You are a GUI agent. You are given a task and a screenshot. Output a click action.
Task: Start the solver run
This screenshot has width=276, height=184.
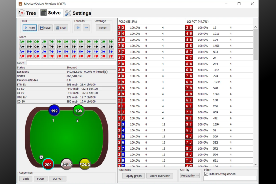point(30,28)
